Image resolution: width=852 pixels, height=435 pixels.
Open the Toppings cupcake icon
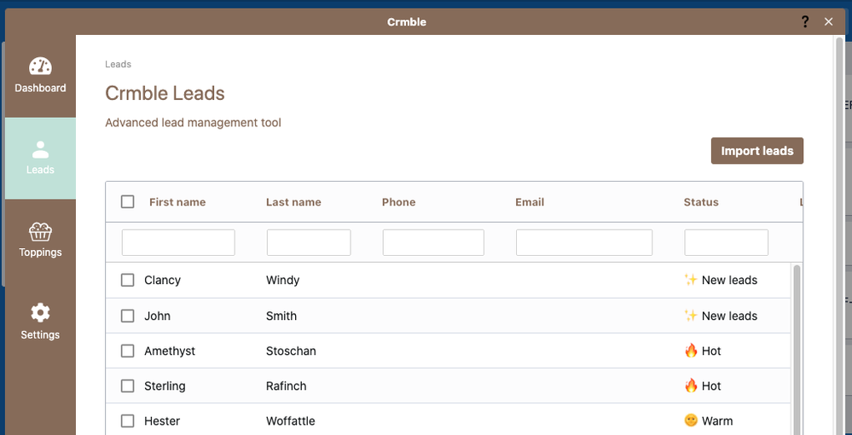40,232
